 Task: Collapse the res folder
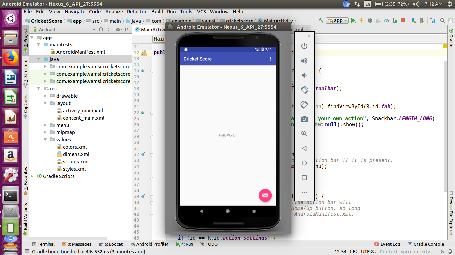[x=39, y=89]
